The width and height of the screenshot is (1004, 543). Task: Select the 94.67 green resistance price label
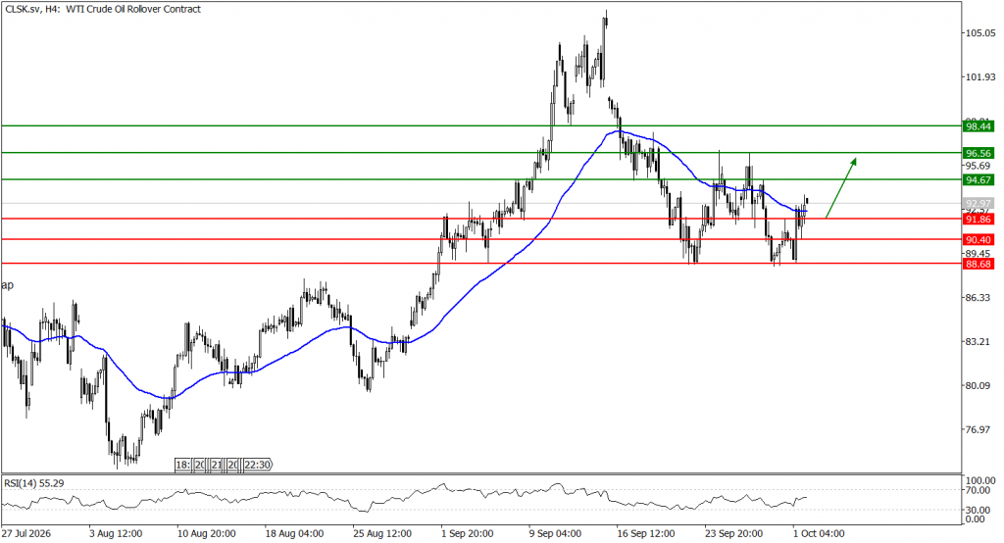point(979,180)
